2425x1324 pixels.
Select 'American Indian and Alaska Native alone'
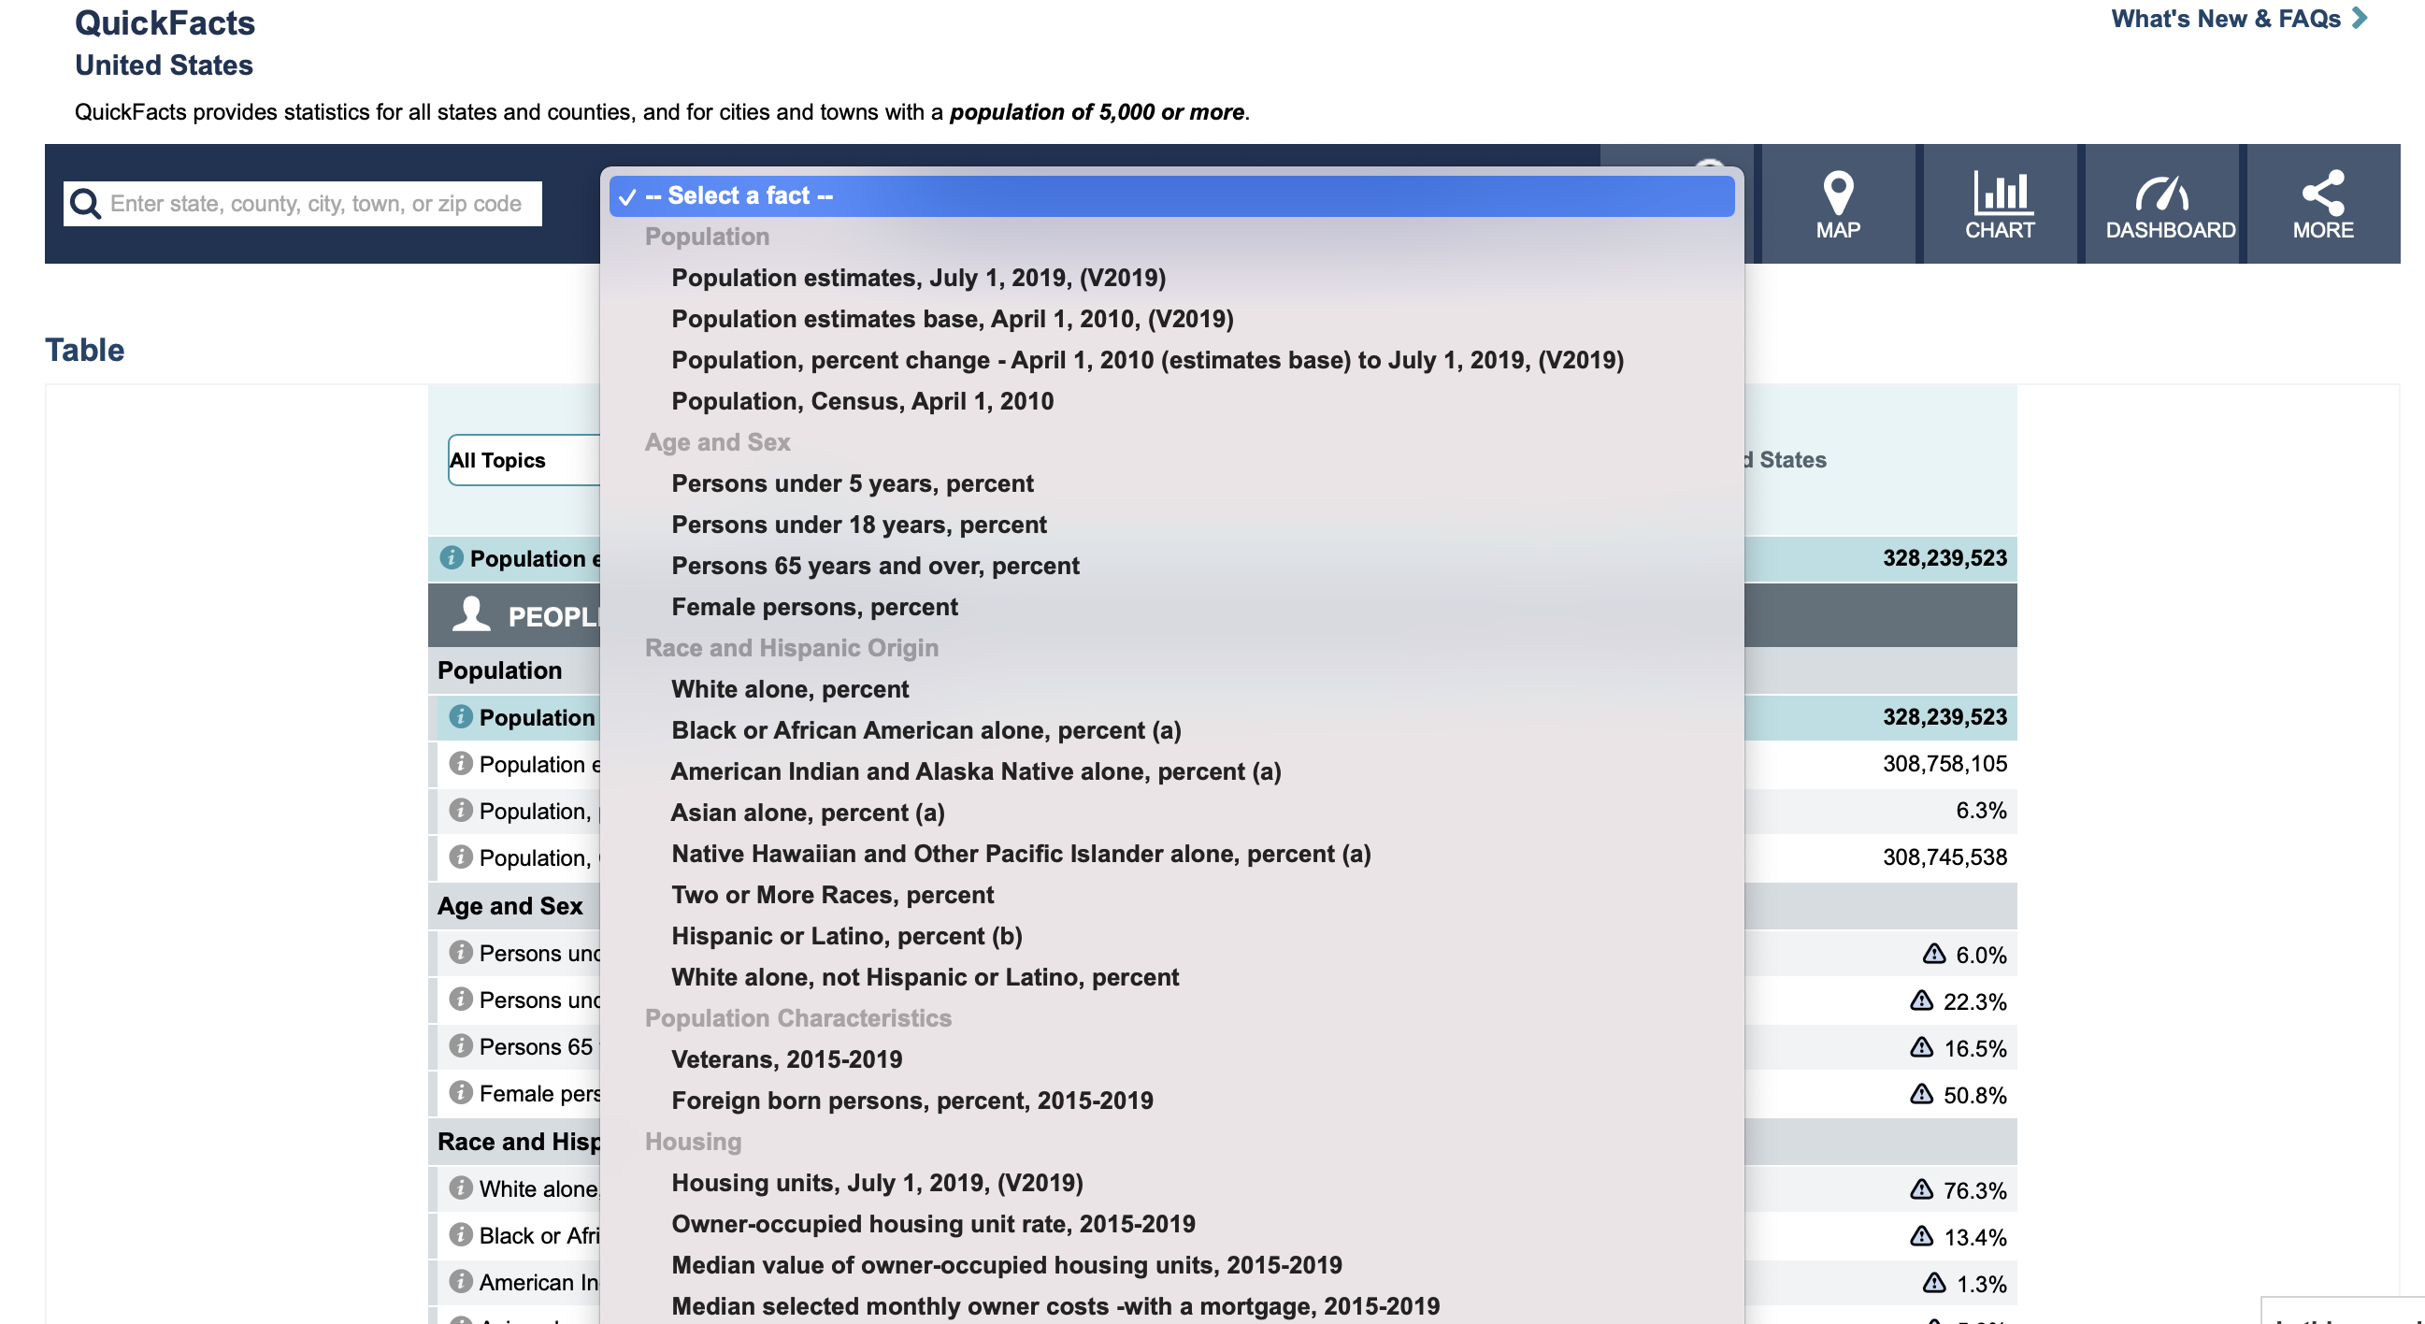click(975, 772)
